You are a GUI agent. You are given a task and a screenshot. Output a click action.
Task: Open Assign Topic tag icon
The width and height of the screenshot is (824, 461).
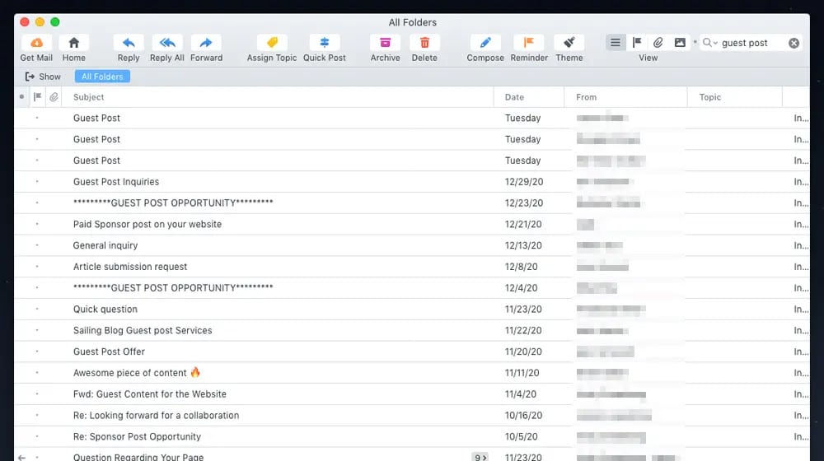pyautogui.click(x=272, y=43)
